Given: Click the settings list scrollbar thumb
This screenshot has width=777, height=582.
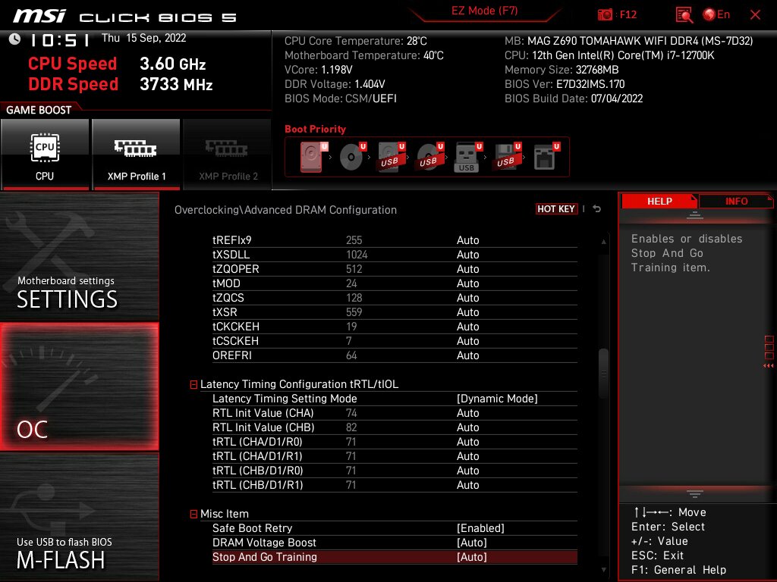Looking at the screenshot, I should pyautogui.click(x=603, y=374).
